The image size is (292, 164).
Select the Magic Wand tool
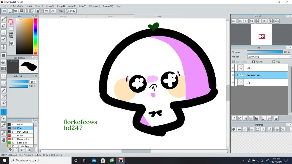click(3, 90)
